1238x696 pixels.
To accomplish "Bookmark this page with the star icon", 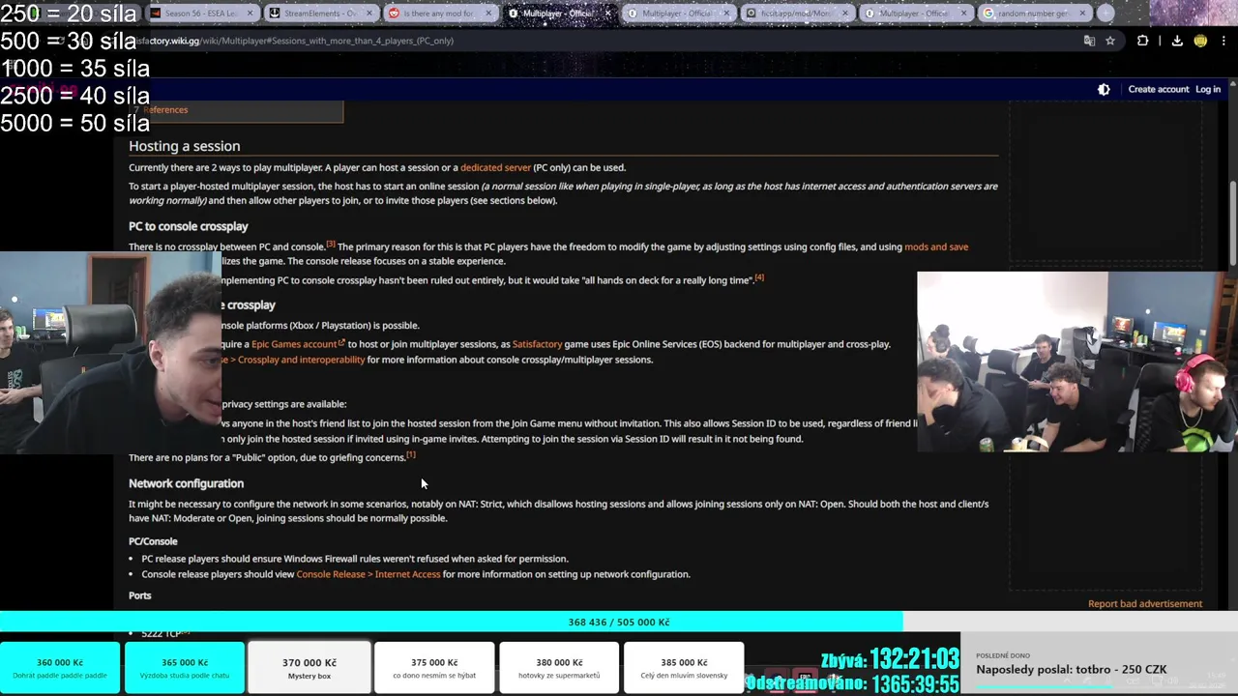I will [x=1110, y=41].
